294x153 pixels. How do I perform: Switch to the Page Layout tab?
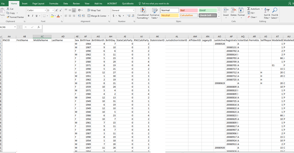point(38,4)
